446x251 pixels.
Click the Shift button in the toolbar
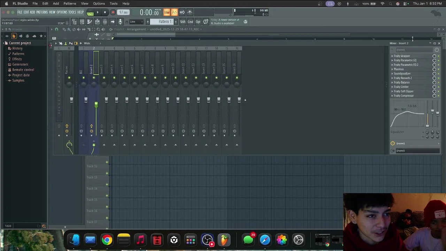(183, 22)
